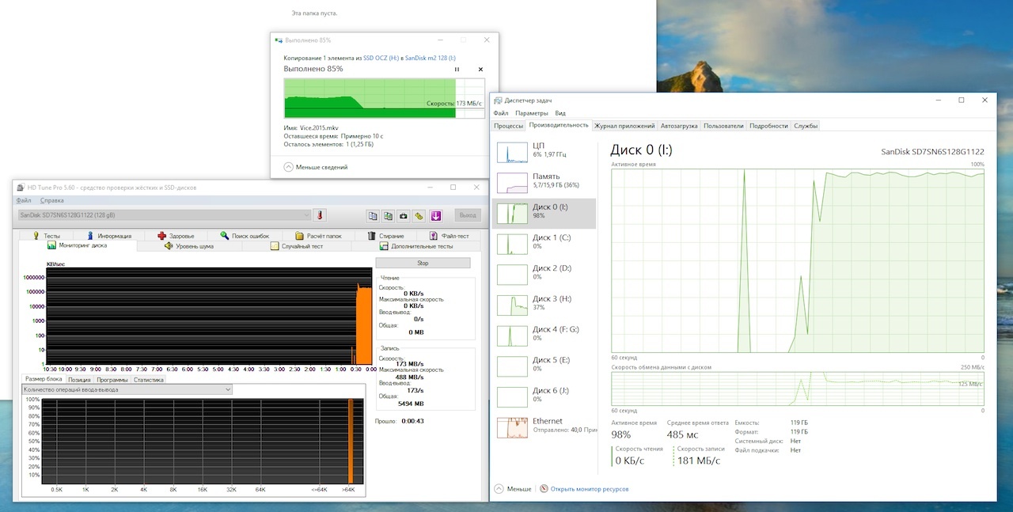The height and width of the screenshot is (512, 1013).
Task: Show the temperature indicator in HD Tune
Action: pyautogui.click(x=320, y=215)
